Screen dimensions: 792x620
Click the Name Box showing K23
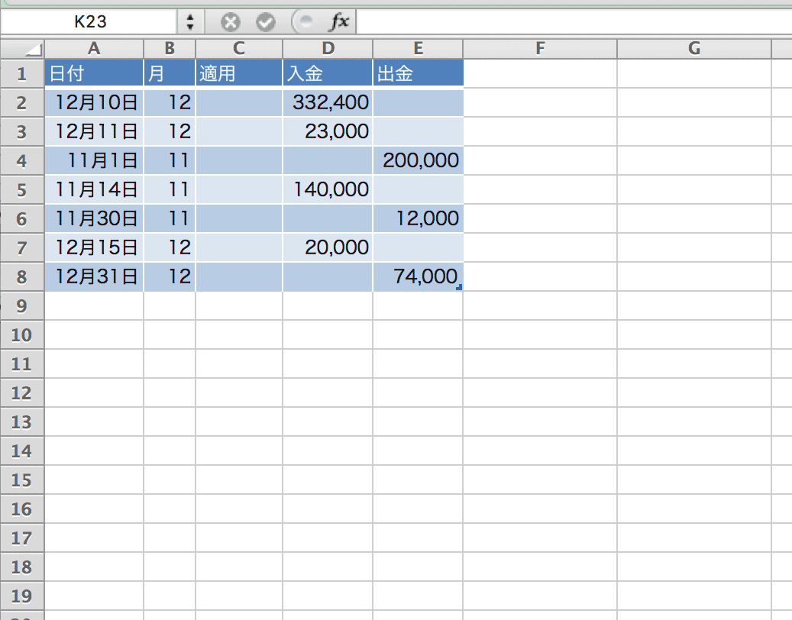pos(90,22)
